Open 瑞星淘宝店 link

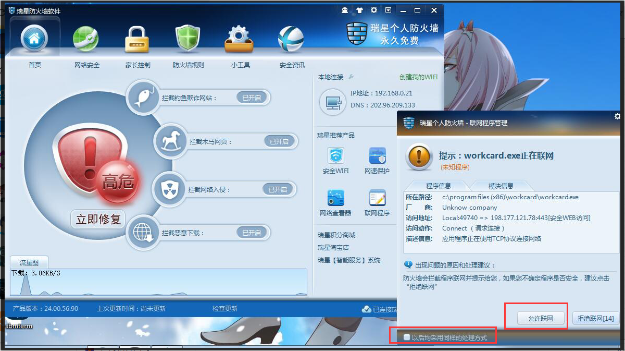point(333,248)
